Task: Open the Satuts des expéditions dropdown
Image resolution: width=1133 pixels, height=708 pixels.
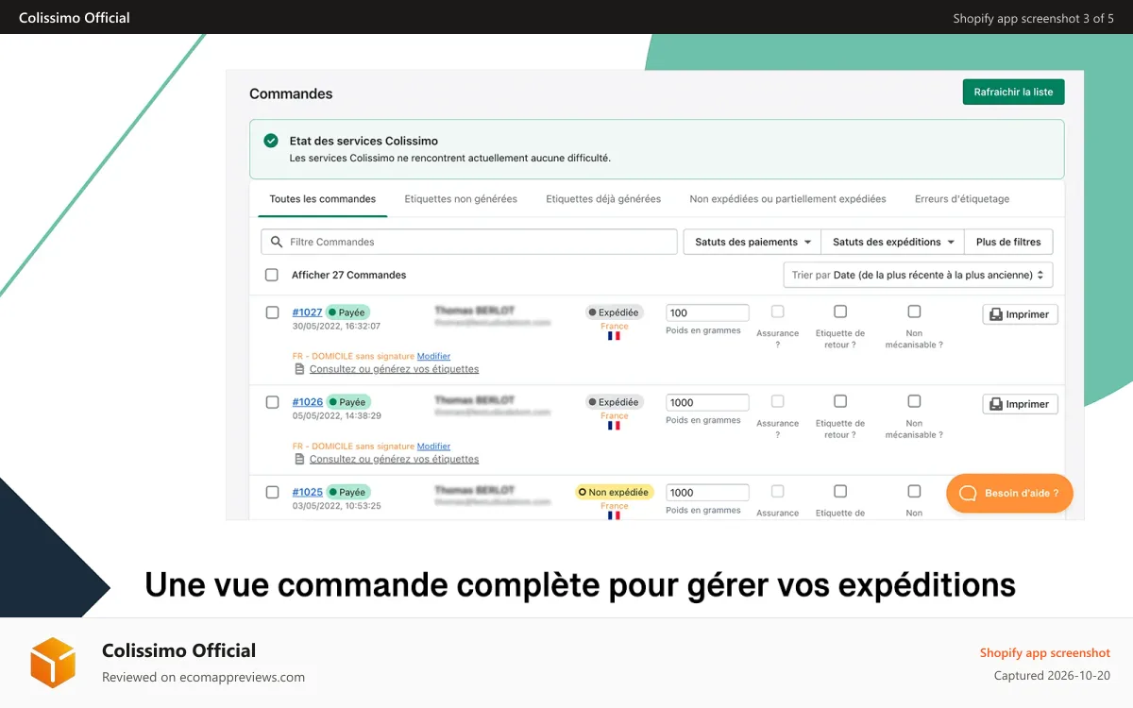Action: click(x=893, y=242)
